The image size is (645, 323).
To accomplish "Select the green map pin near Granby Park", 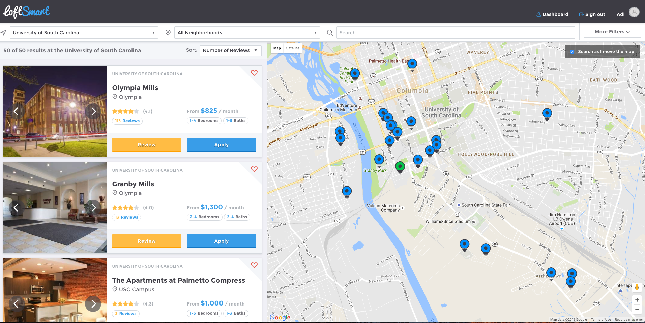I will point(400,167).
